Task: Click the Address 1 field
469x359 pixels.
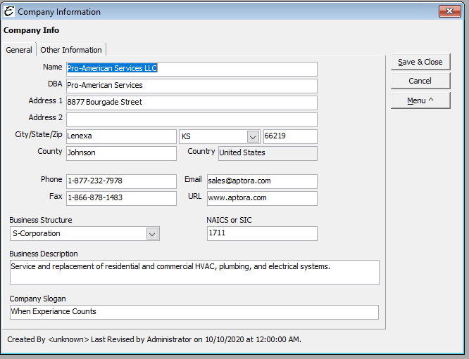Action: pyautogui.click(x=192, y=103)
